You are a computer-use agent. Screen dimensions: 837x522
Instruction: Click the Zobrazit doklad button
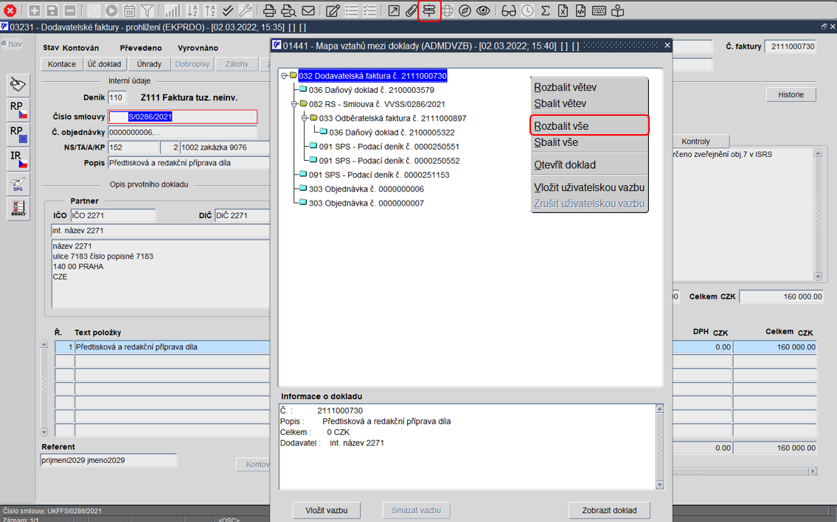click(x=609, y=510)
